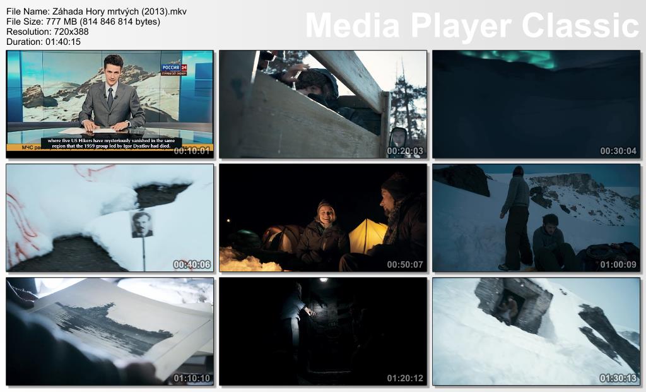Open the green aurora night sky thumbnail

[536, 104]
